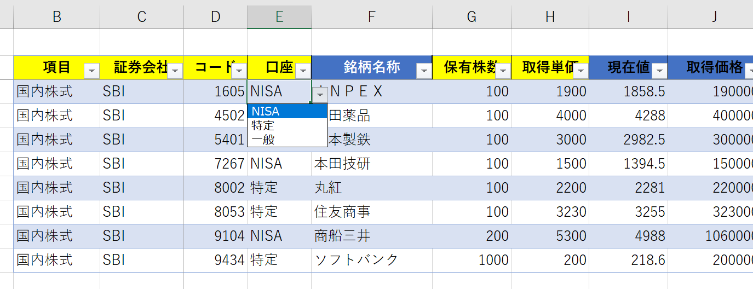Select the 特定 cell in the ソフトバンク row
The height and width of the screenshot is (289, 753).
[279, 260]
